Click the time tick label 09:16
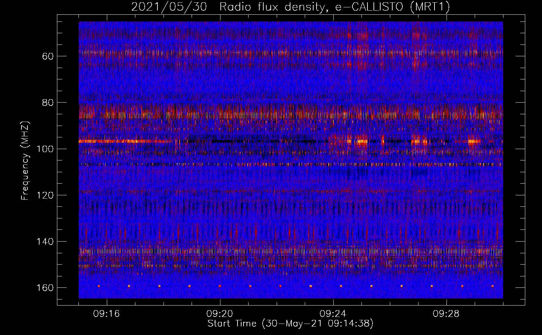This screenshot has width=542, height=335. [x=107, y=314]
